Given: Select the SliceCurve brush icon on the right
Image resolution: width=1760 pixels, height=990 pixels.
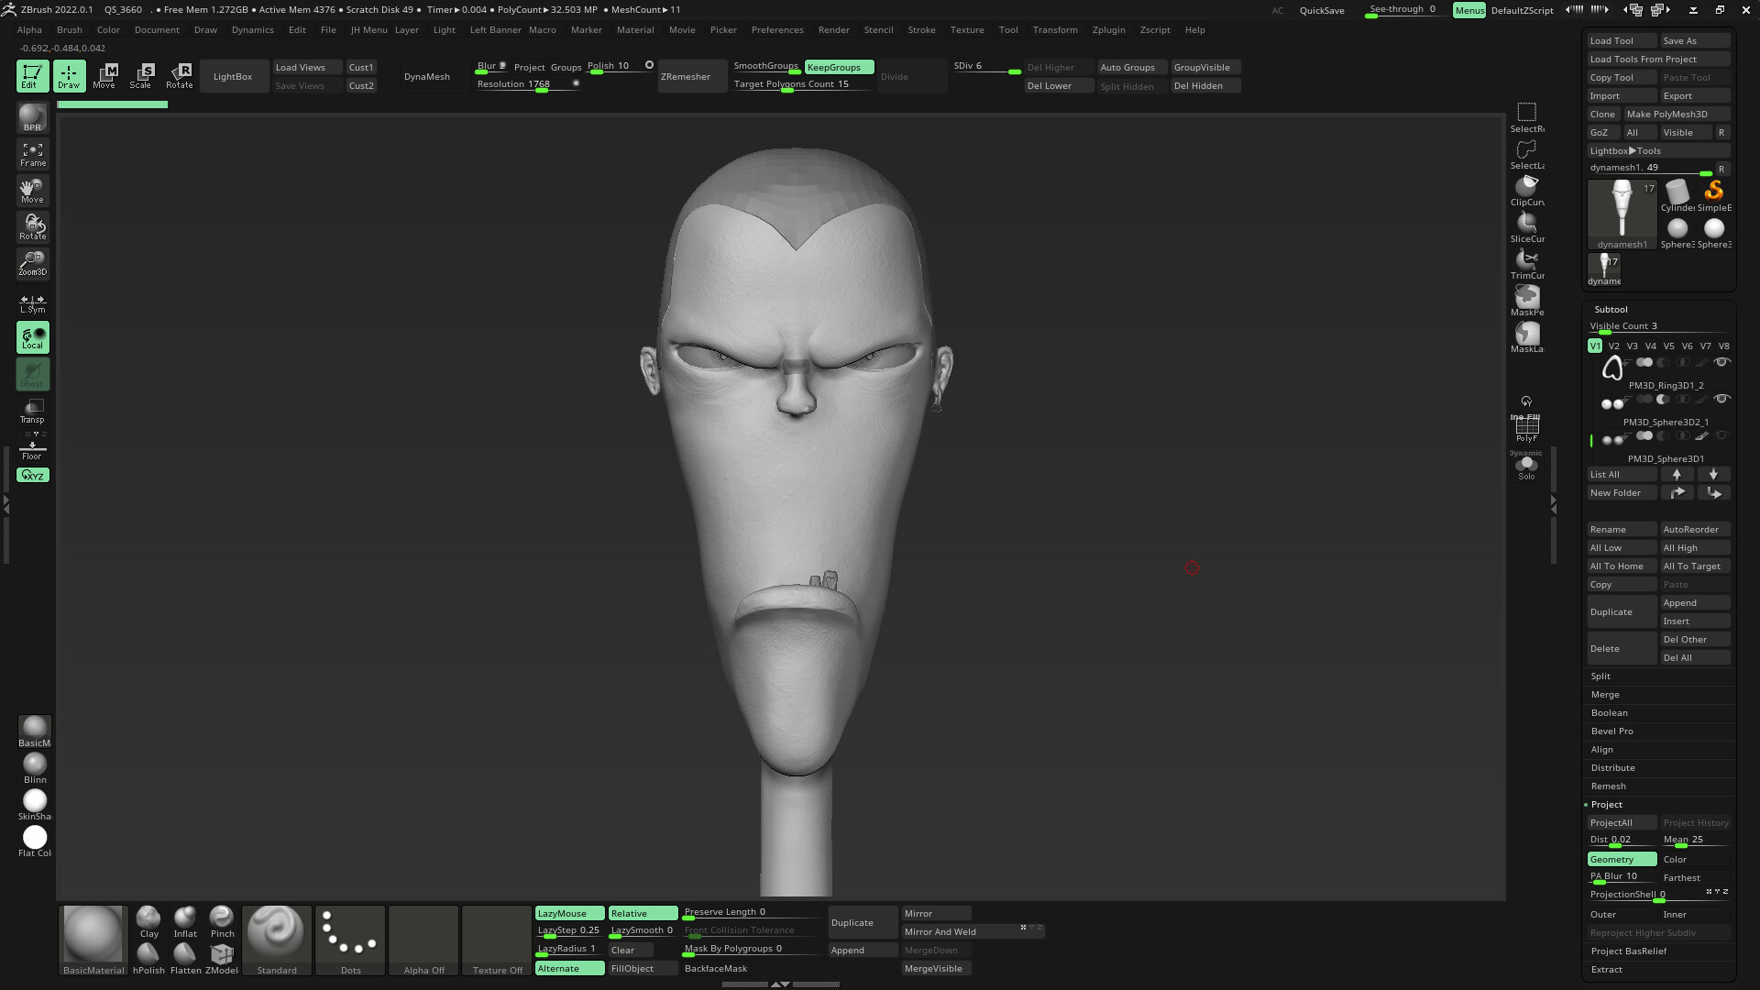Looking at the screenshot, I should [x=1526, y=225].
